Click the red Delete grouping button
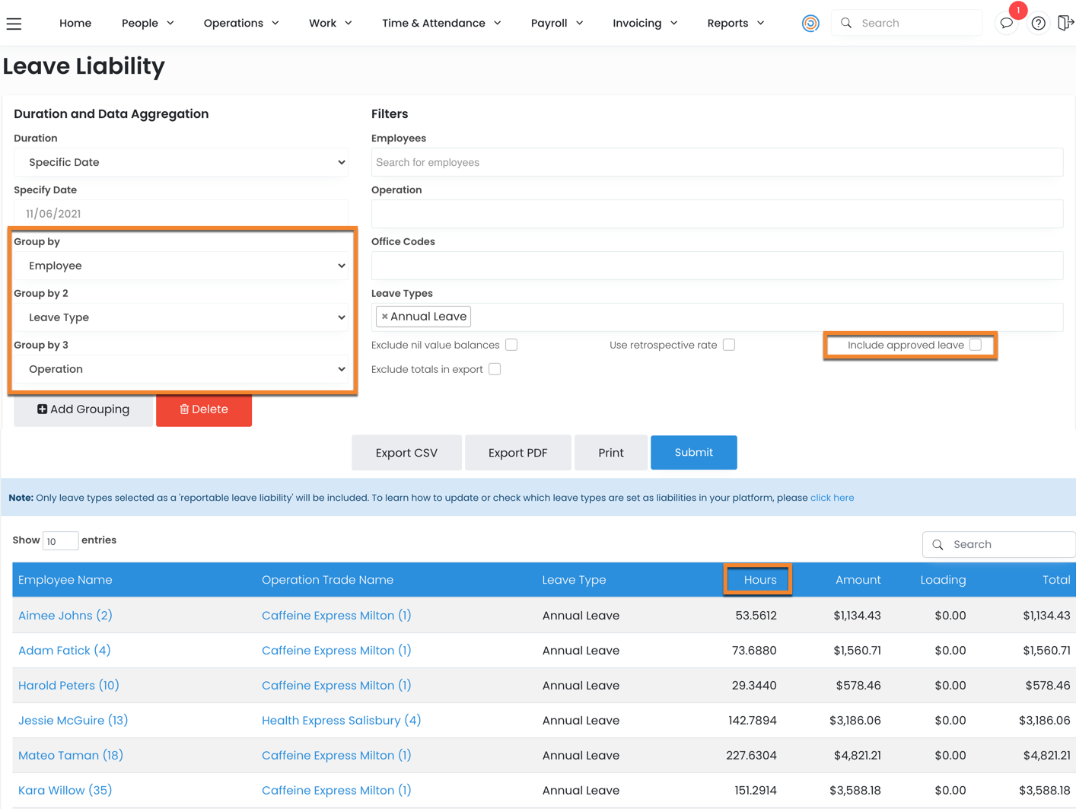The width and height of the screenshot is (1076, 809). [x=204, y=409]
